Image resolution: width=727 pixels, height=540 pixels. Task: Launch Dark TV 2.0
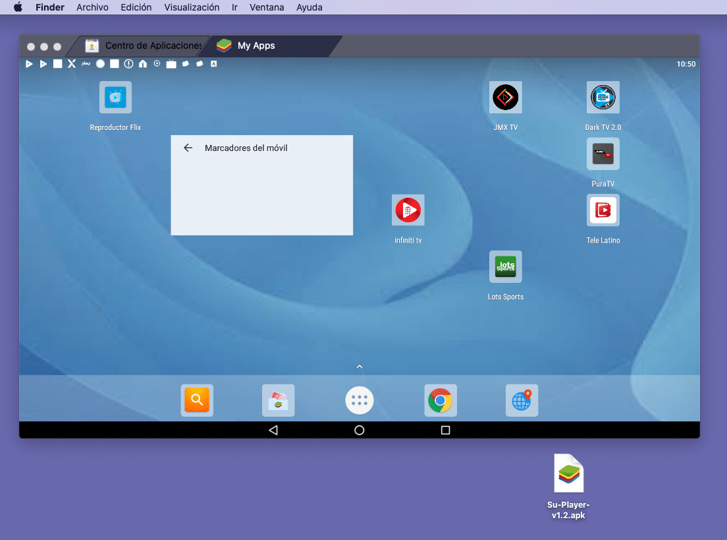coord(603,96)
